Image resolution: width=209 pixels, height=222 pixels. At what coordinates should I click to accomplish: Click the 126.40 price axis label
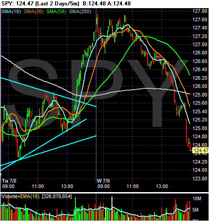click(x=200, y=69)
